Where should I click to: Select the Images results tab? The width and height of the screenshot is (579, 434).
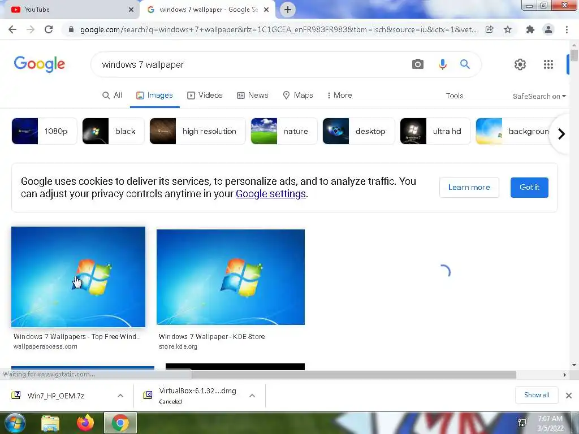point(154,95)
